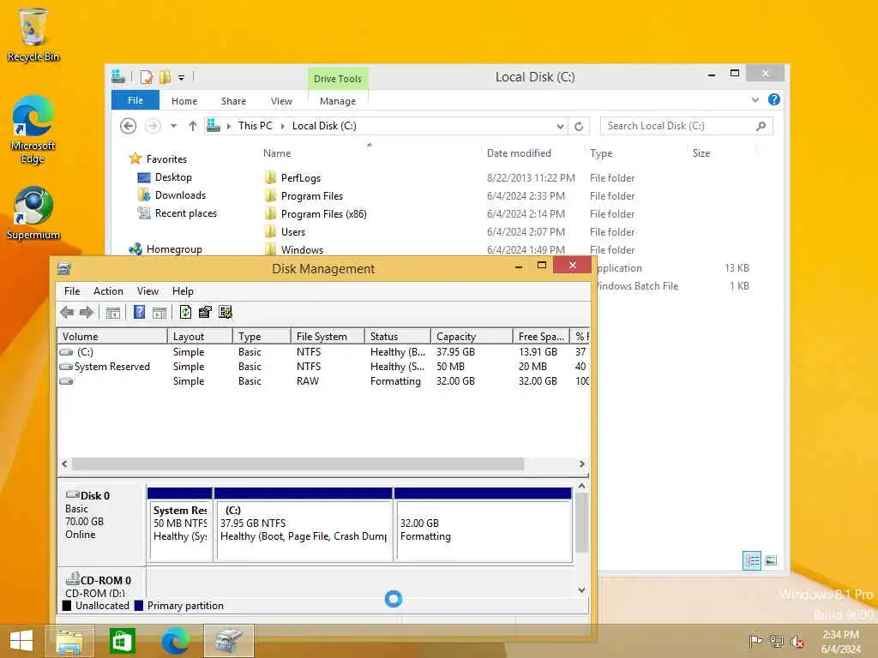This screenshot has width=878, height=658.
Task: Click the Explorer Back navigation button
Action: click(x=129, y=126)
